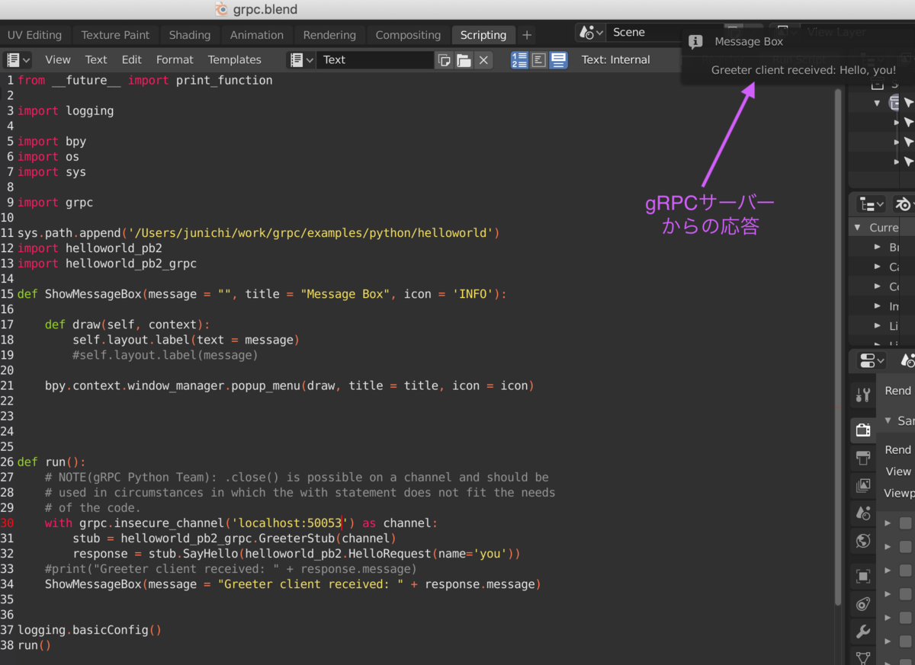Click the 'def run():' code line

(x=51, y=462)
